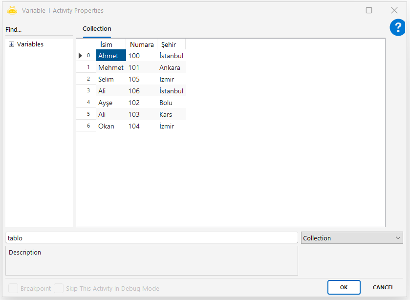This screenshot has height=300, width=410.
Task: Toggle the Breakpoint checkbox
Action: [13, 288]
